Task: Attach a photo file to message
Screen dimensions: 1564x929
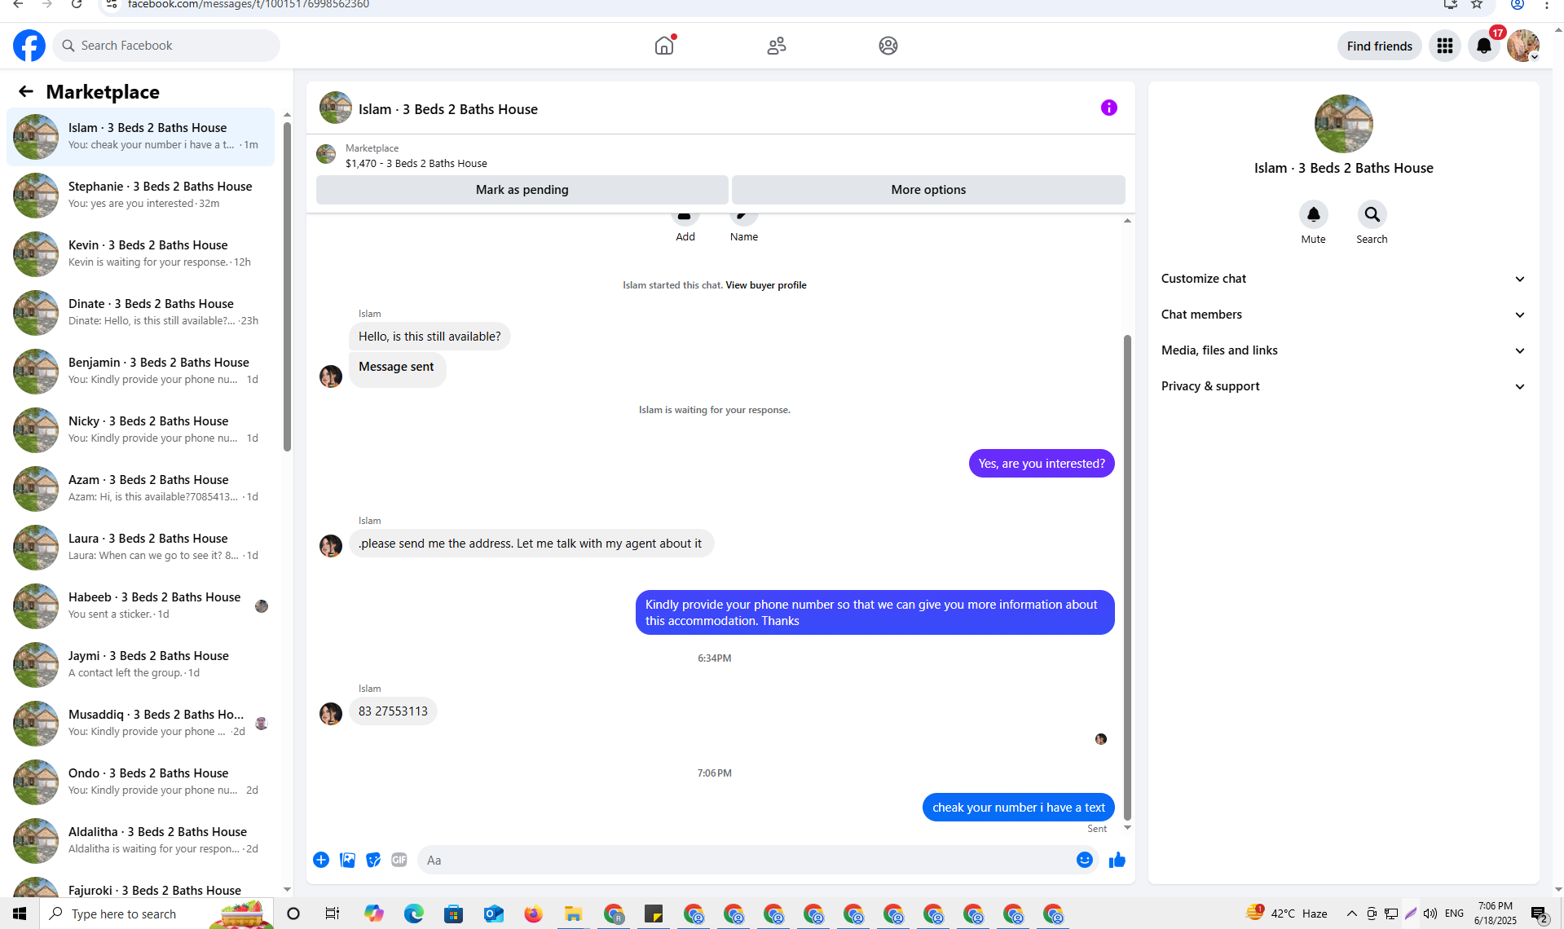Action: click(x=347, y=860)
